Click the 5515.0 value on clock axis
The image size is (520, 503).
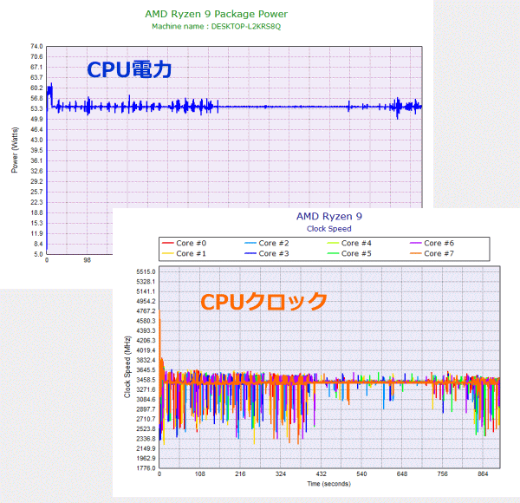coord(146,271)
